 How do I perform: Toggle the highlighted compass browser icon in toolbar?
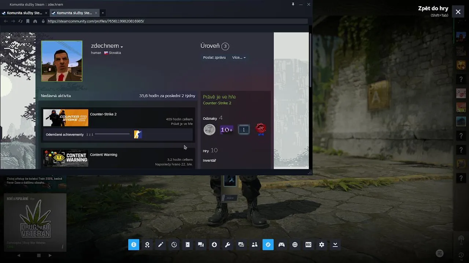pyautogui.click(x=268, y=245)
